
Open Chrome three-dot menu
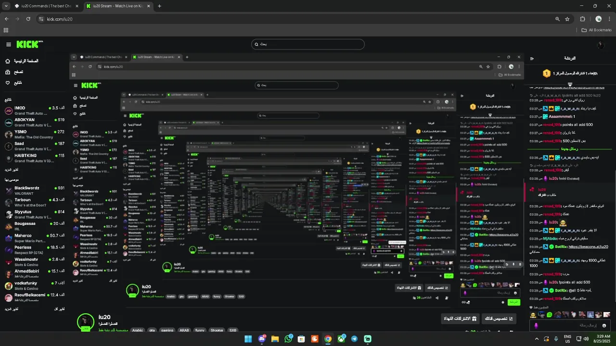pyautogui.click(x=609, y=19)
